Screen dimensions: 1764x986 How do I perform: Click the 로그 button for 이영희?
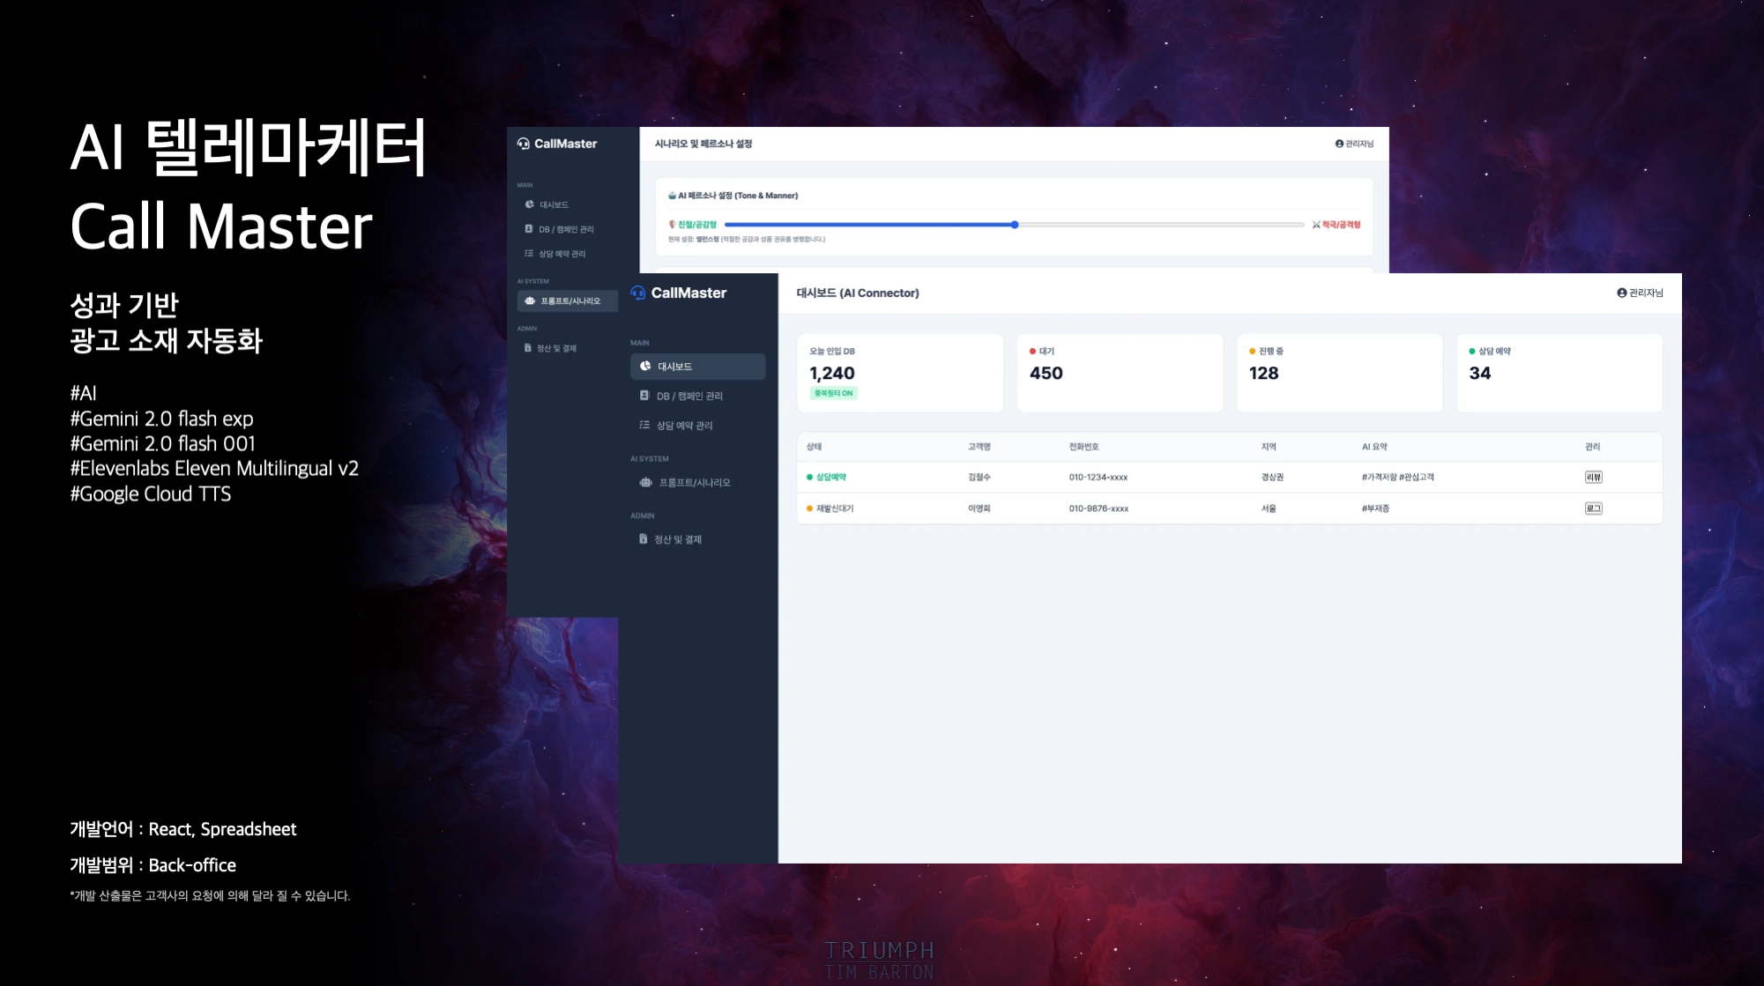pyautogui.click(x=1593, y=508)
